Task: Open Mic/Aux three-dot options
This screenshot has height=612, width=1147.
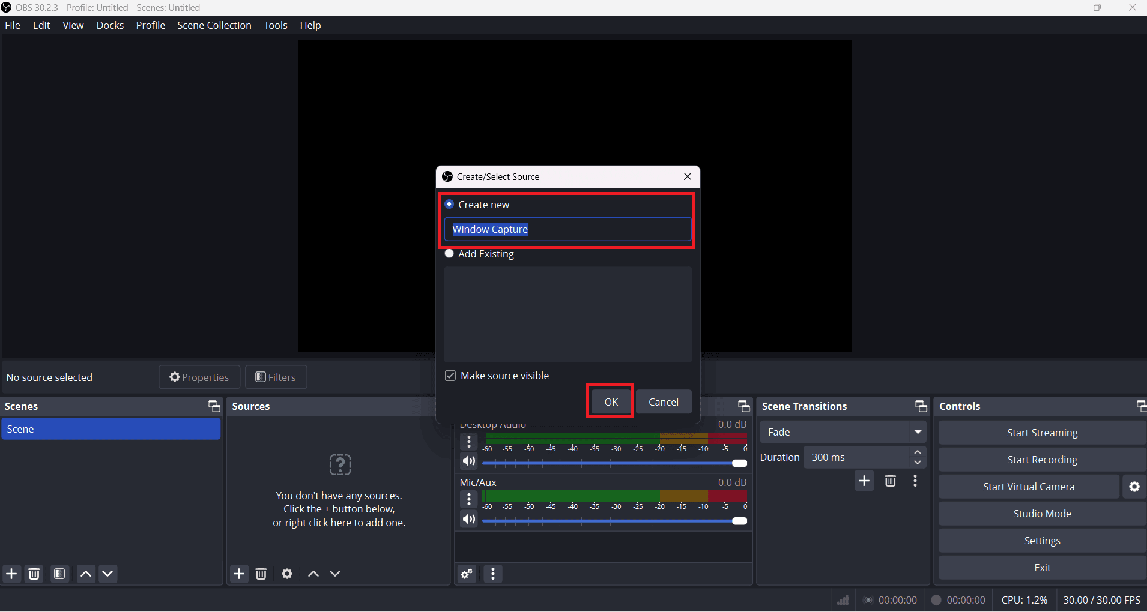Action: tap(469, 499)
